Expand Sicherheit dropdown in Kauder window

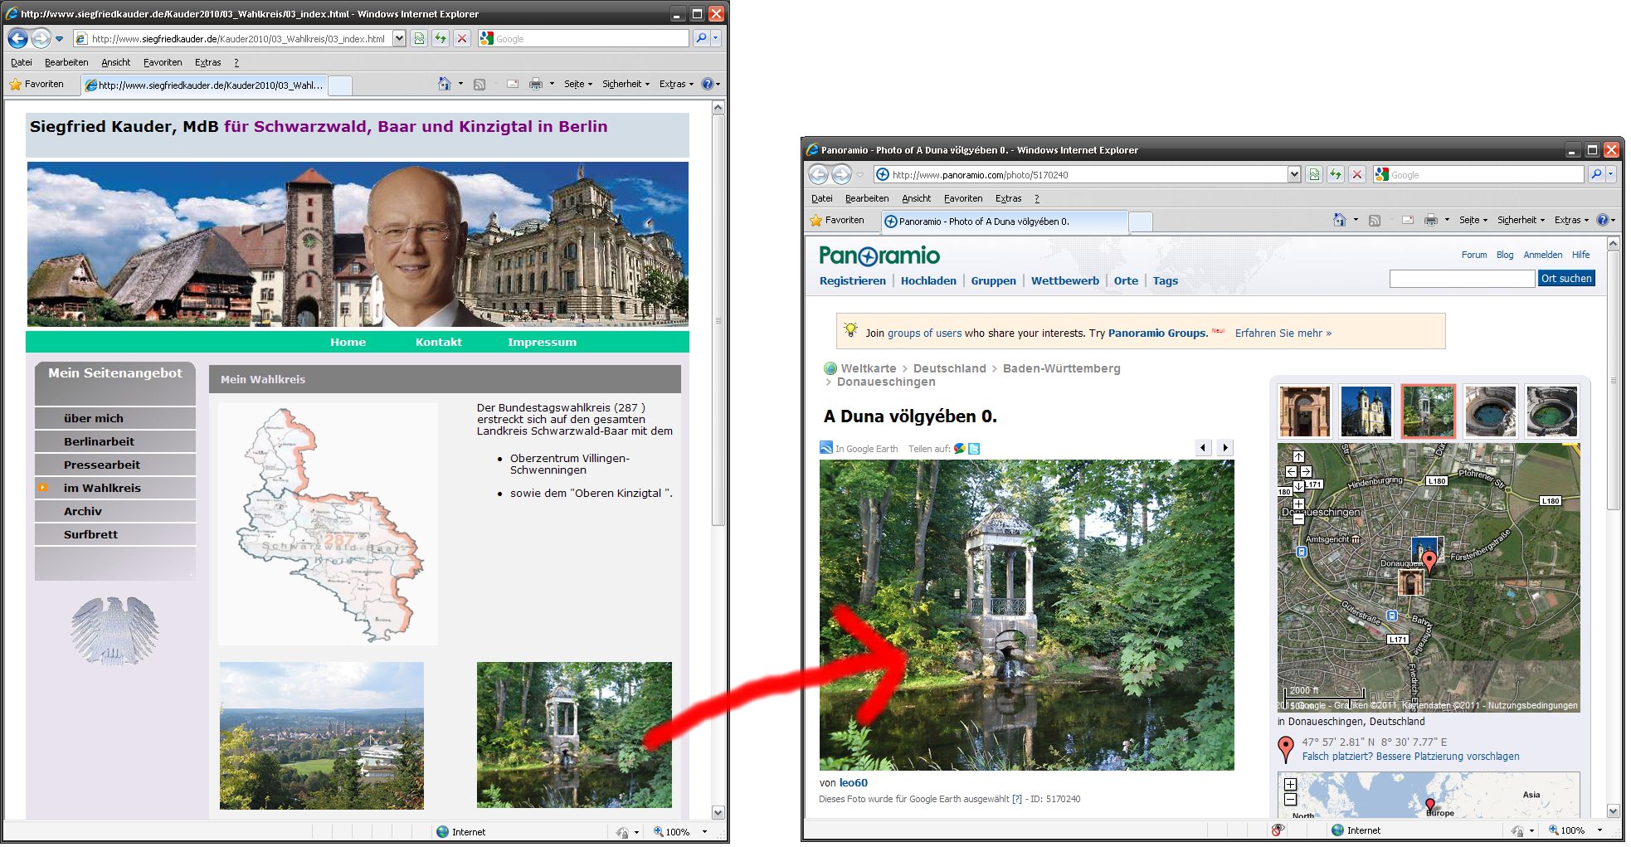pos(626,84)
